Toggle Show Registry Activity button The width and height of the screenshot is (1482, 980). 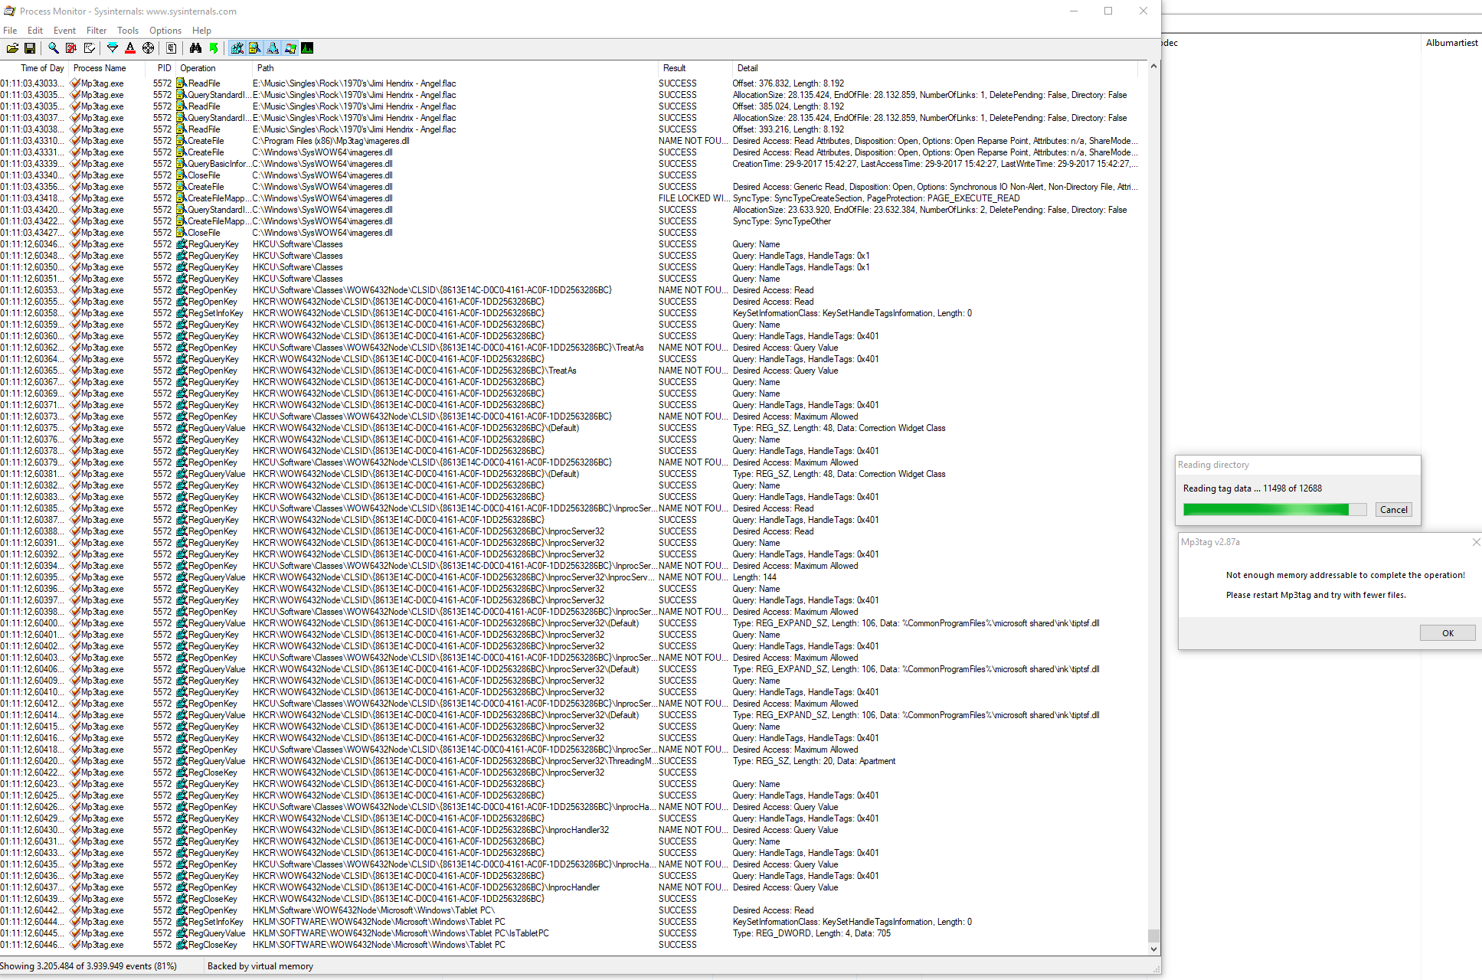click(x=237, y=48)
